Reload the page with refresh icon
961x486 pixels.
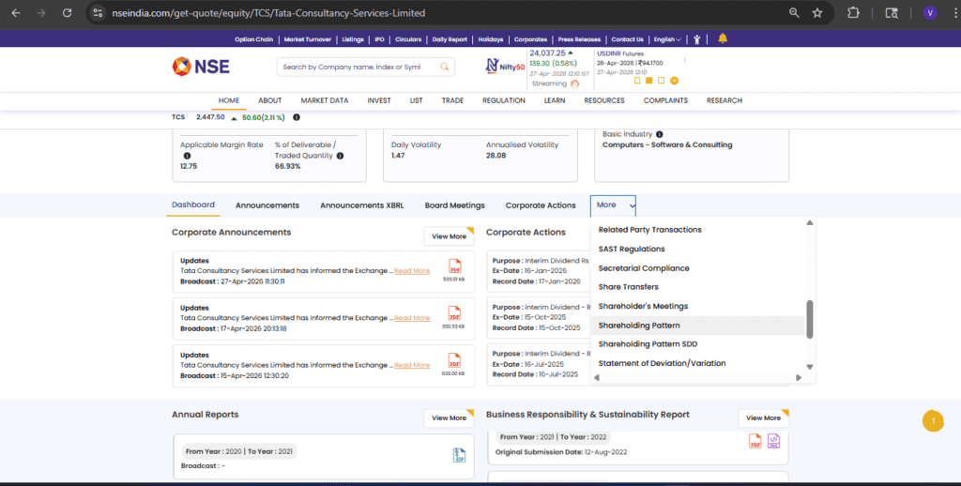click(68, 13)
